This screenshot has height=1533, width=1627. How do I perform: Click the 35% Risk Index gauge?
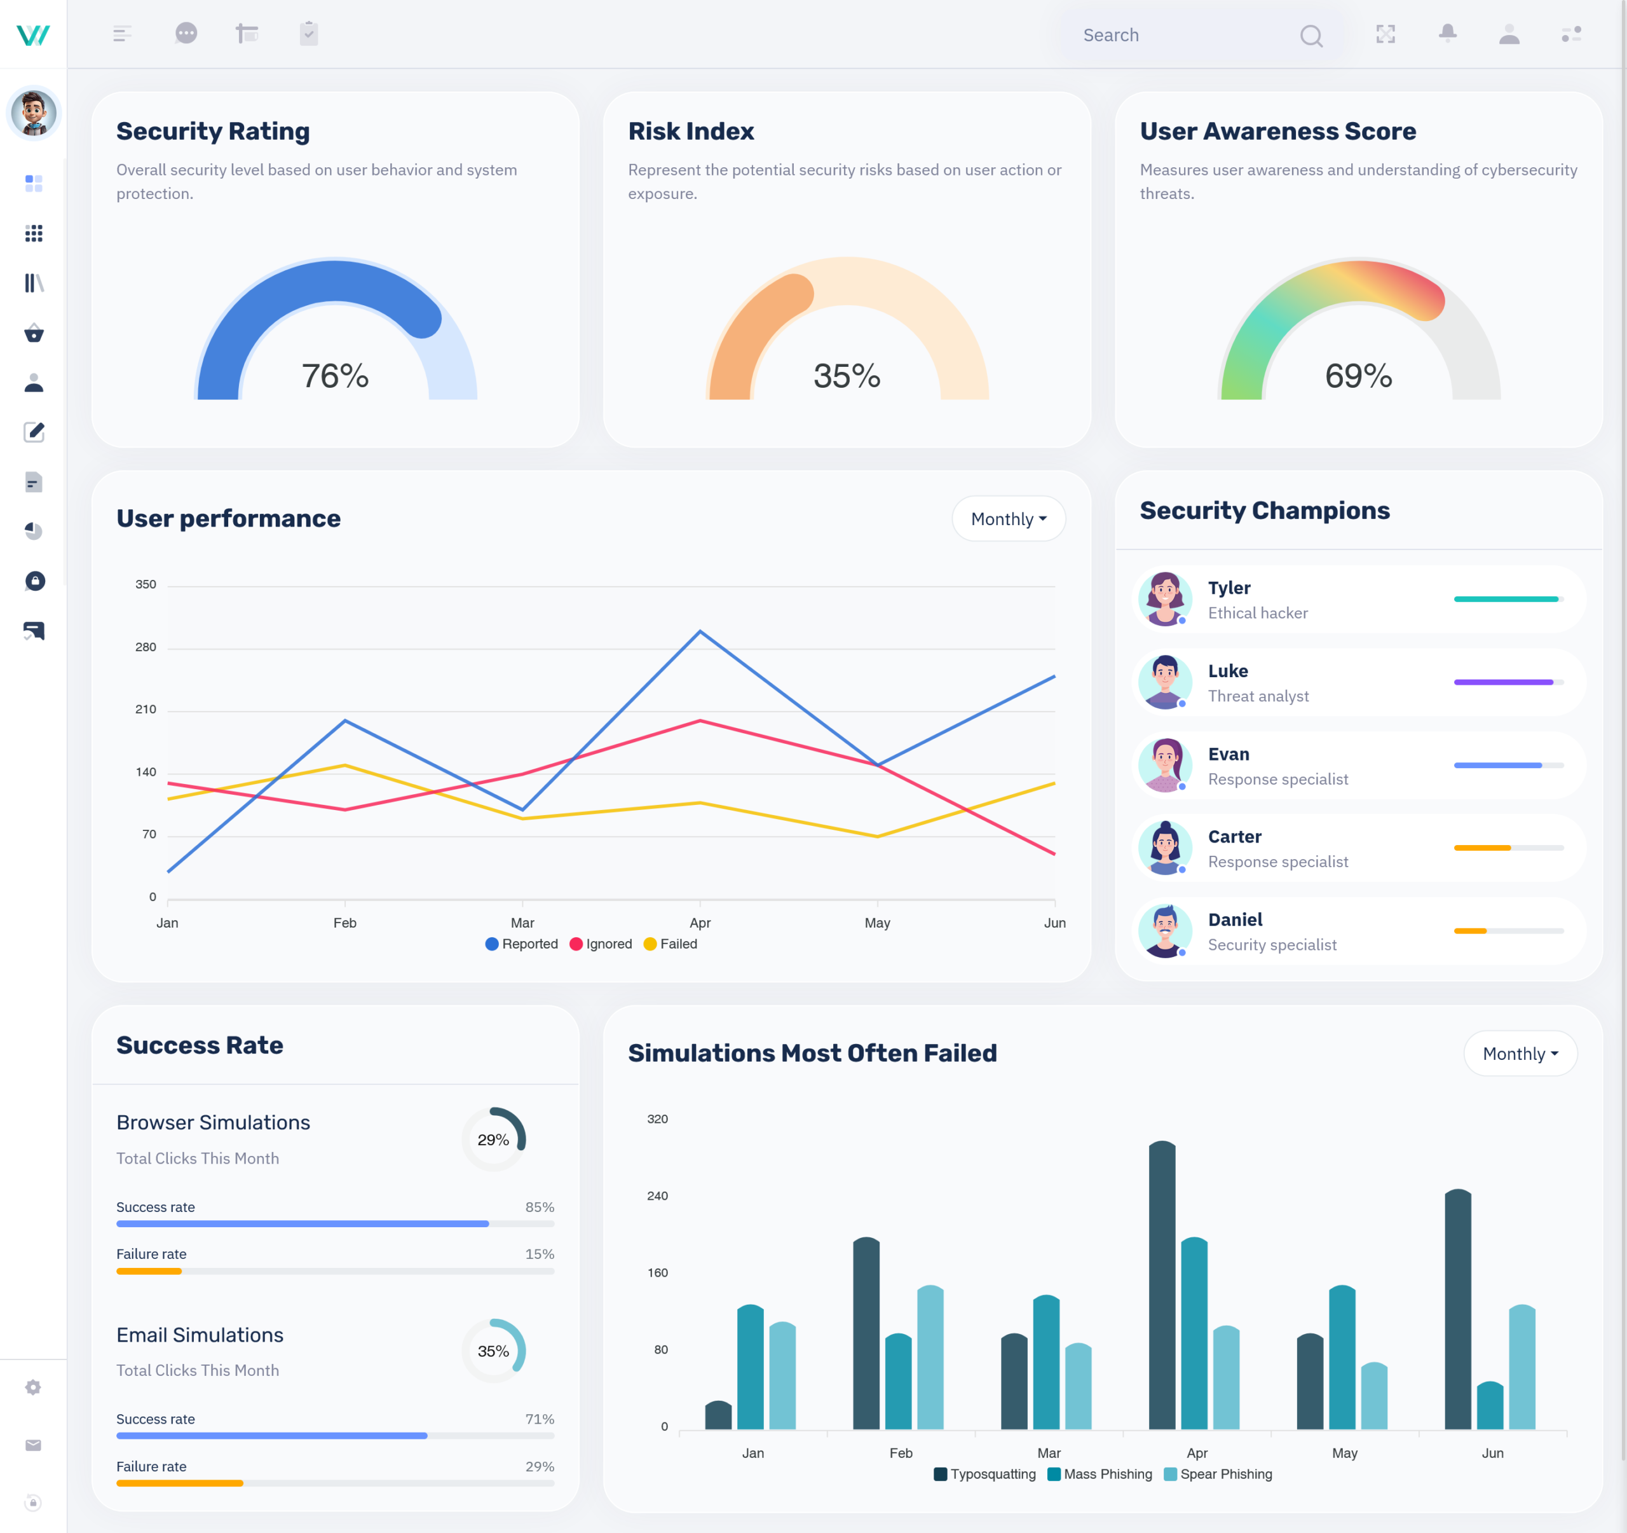click(847, 329)
